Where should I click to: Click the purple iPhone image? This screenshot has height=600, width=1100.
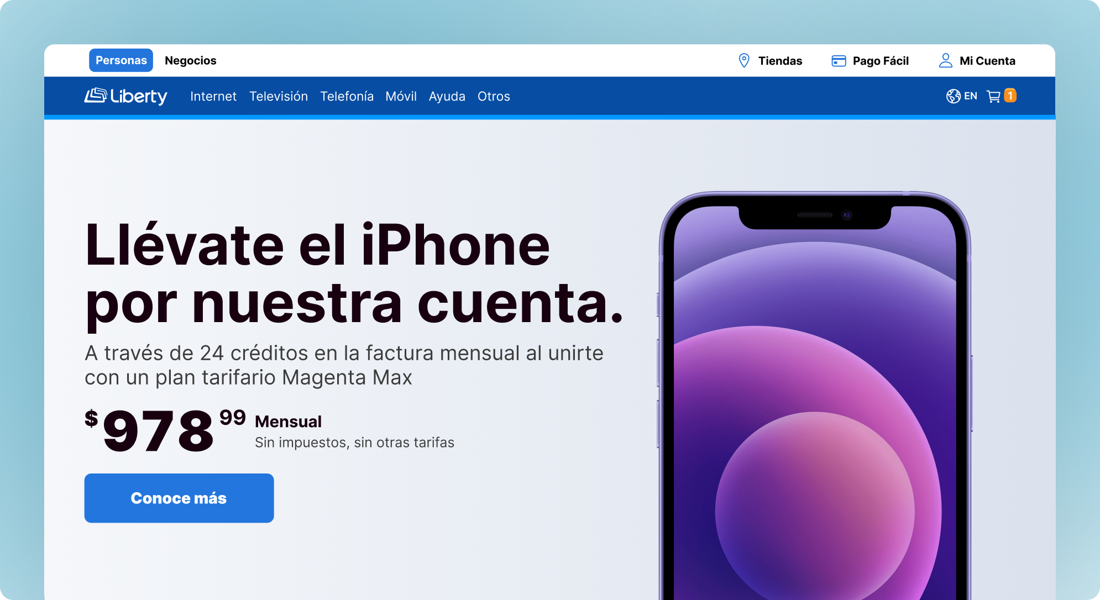coord(815,396)
